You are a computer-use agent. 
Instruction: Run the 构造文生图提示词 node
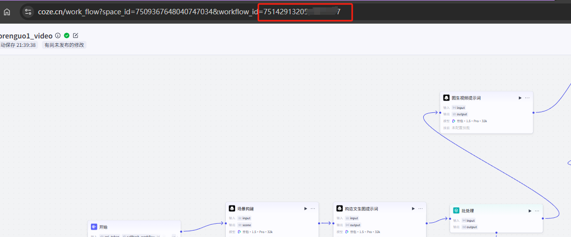click(x=413, y=209)
